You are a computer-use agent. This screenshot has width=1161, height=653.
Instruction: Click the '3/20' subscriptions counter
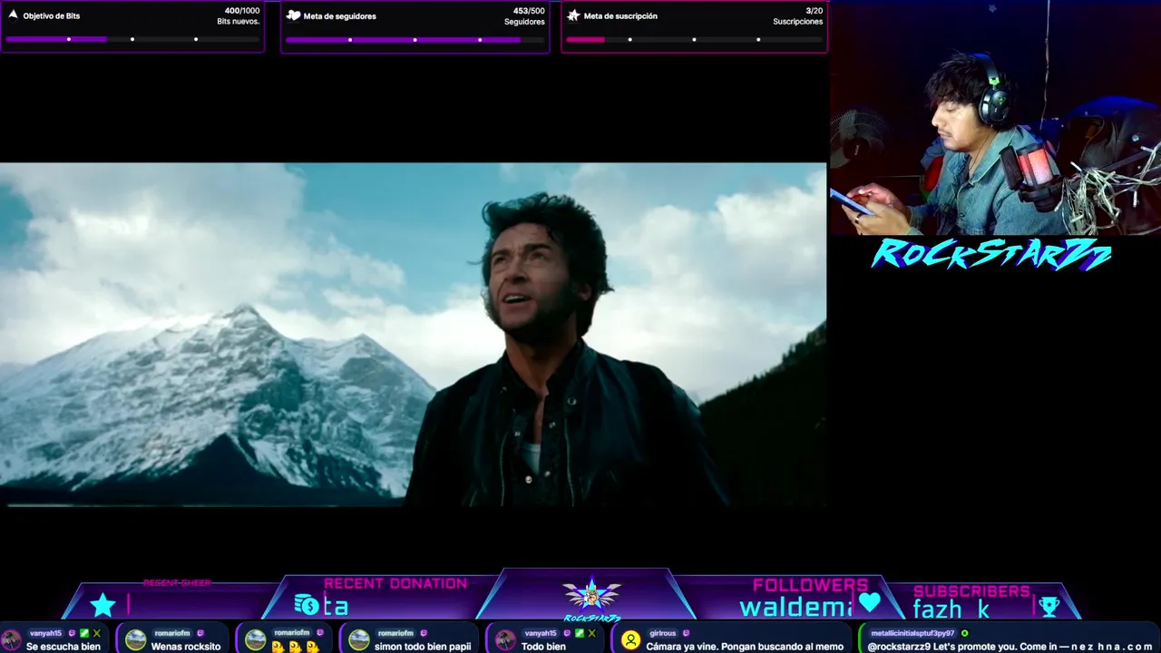[814, 11]
